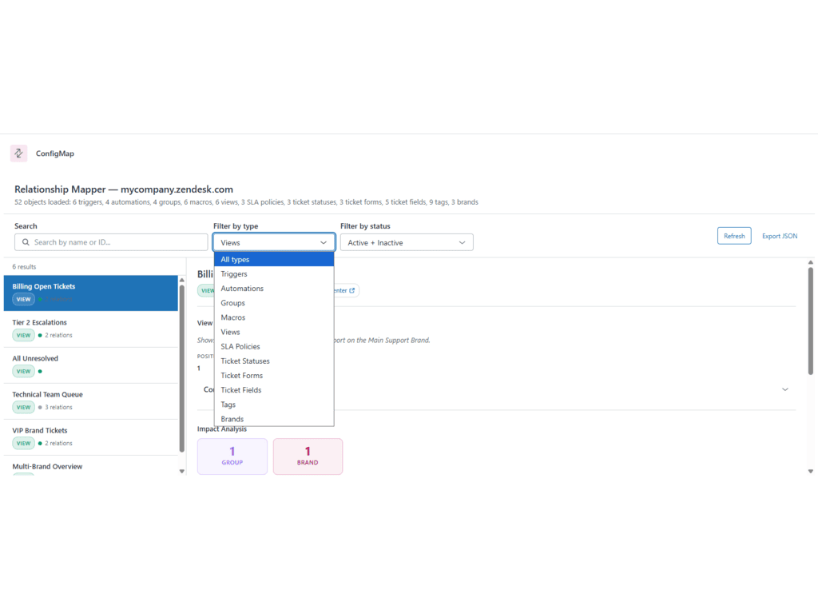Click the 1 GROUP impact card

tap(232, 457)
